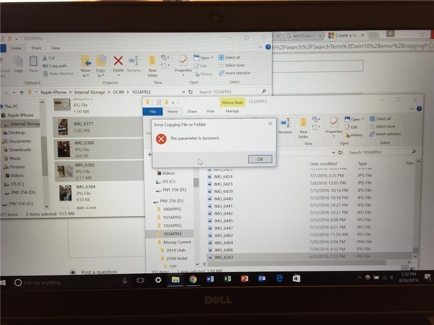Sort by Date modified column header
The image size is (434, 325).
tap(323, 164)
